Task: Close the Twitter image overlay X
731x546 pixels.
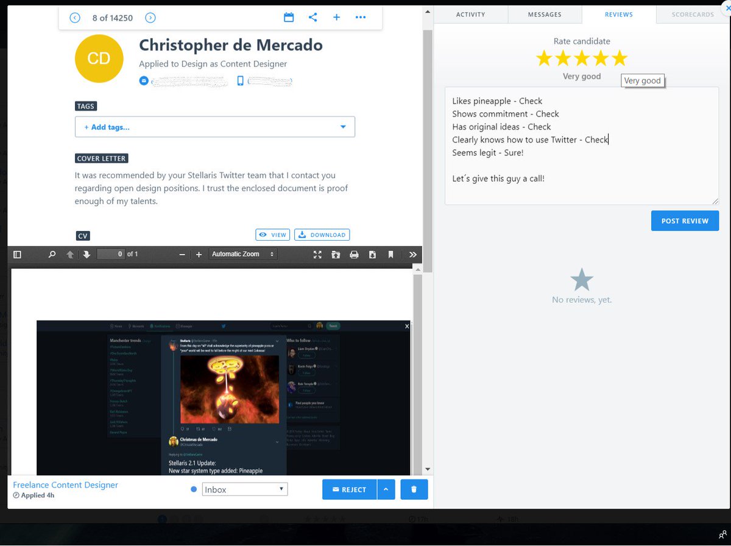Action: tap(408, 327)
